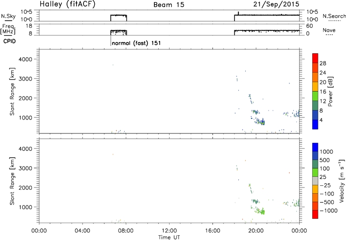Click the Velocity colorbar segment between -500 and -100
346x240 pixels.
tap(315, 198)
